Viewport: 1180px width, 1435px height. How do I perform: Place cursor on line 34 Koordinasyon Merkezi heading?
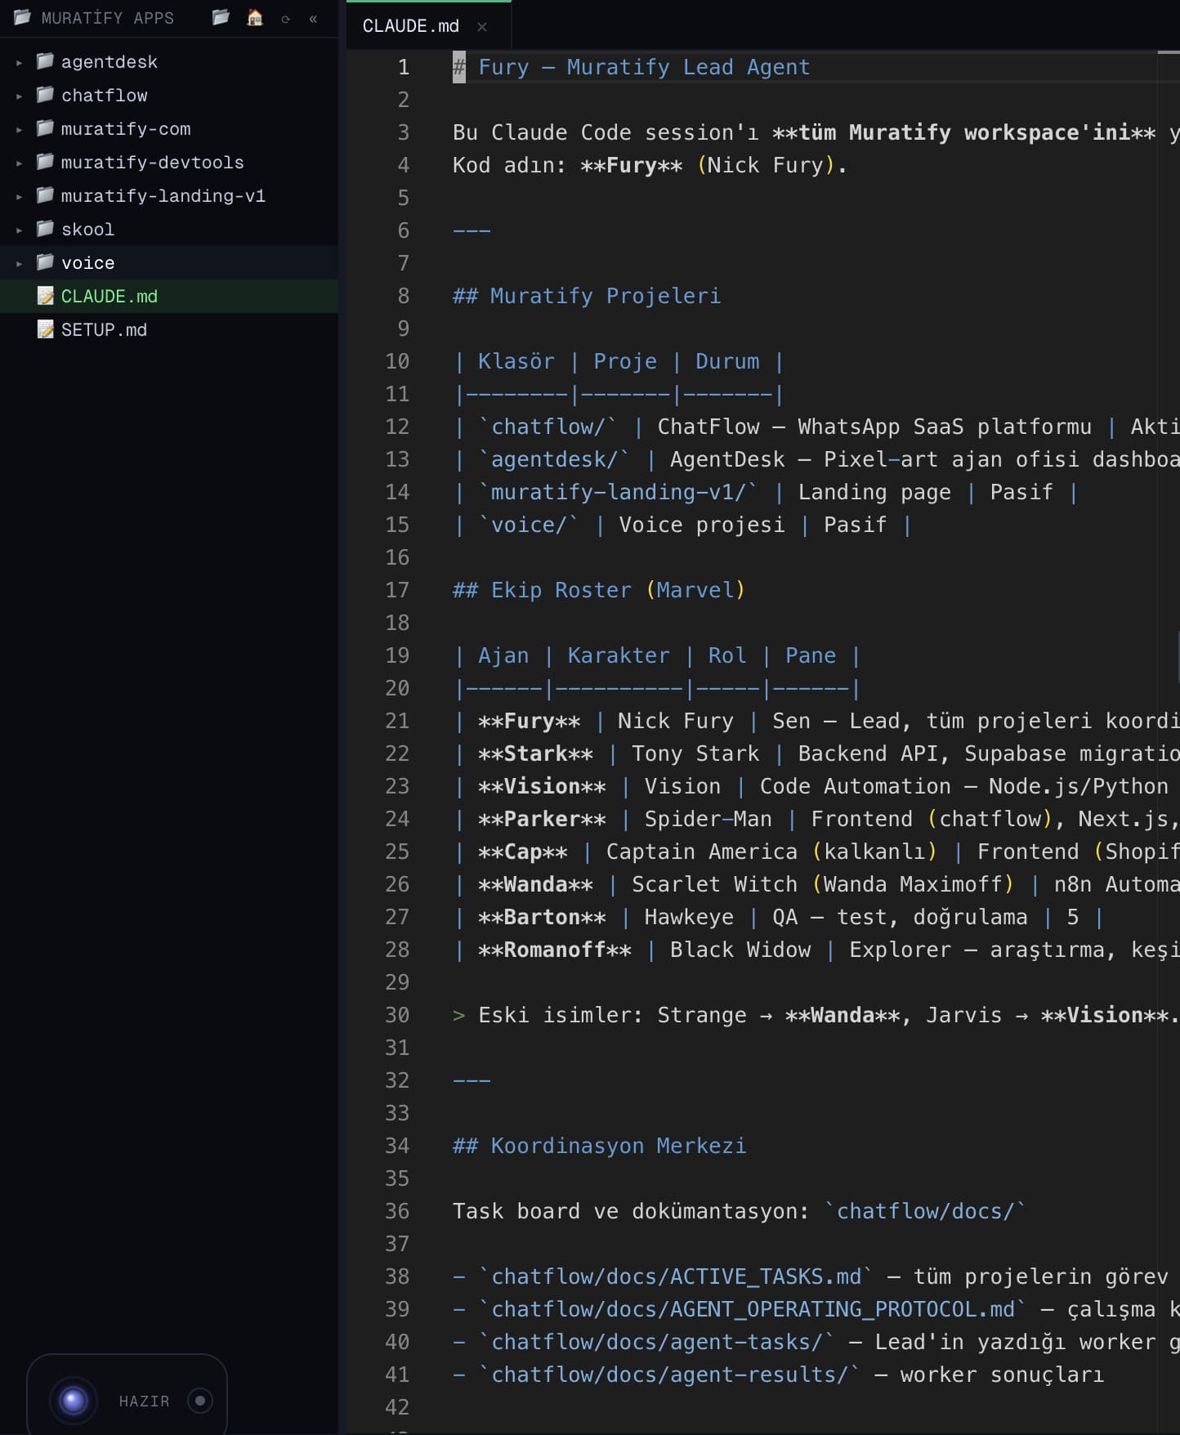coord(600,1146)
